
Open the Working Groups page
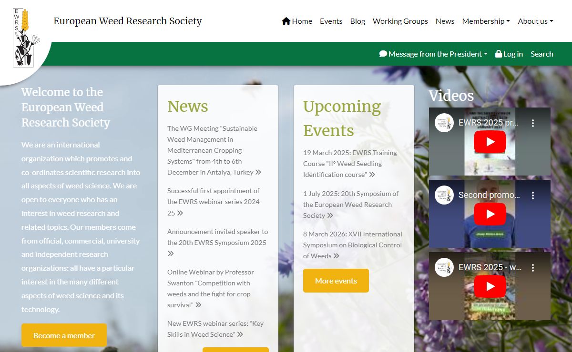click(x=400, y=21)
